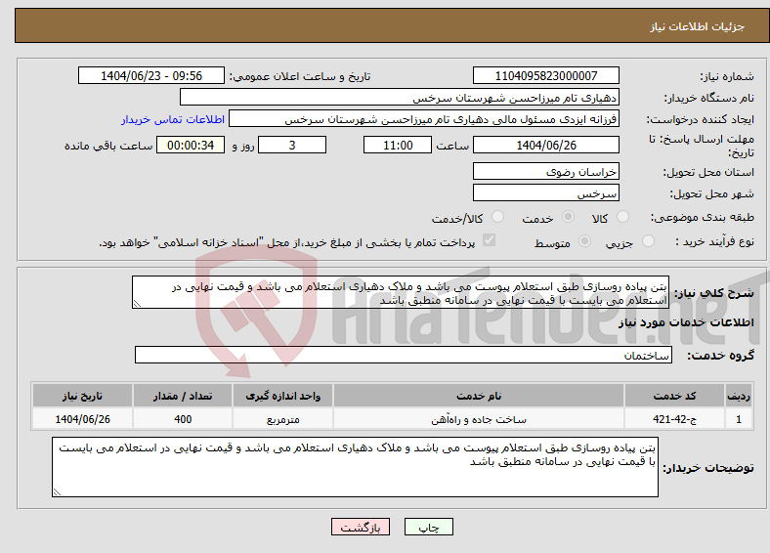The image size is (770, 553).
Task: Click the request creator name field
Action: pos(424,119)
